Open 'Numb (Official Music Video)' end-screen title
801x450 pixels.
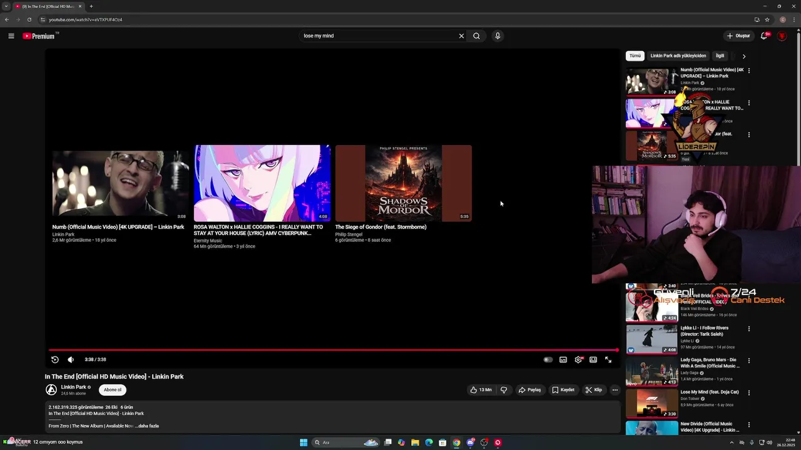118,227
